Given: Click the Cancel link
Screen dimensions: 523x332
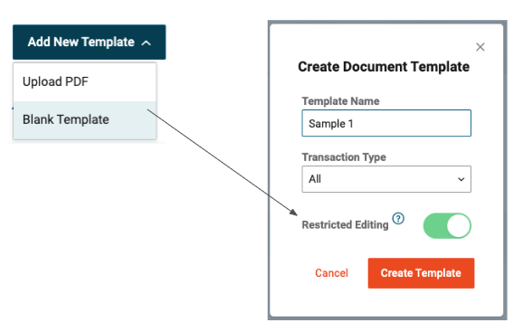Looking at the screenshot, I should pos(331,273).
